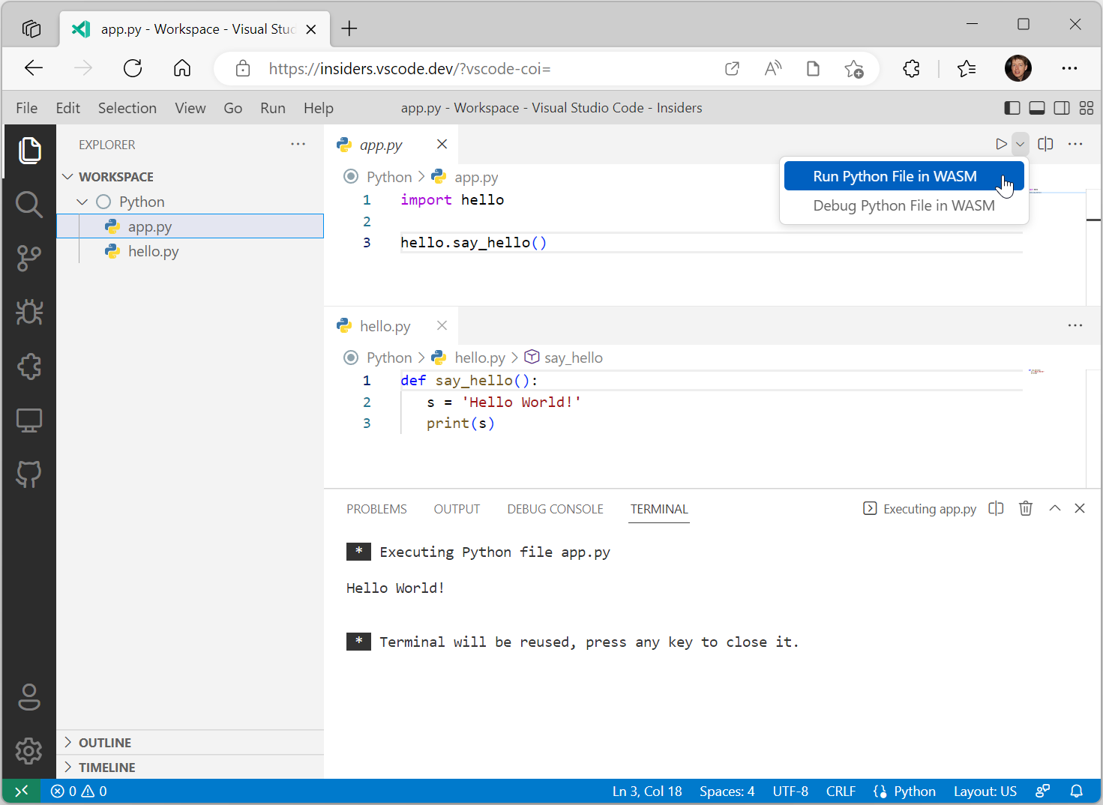This screenshot has width=1103, height=805.
Task: Open the Run and Debug view
Action: [29, 313]
